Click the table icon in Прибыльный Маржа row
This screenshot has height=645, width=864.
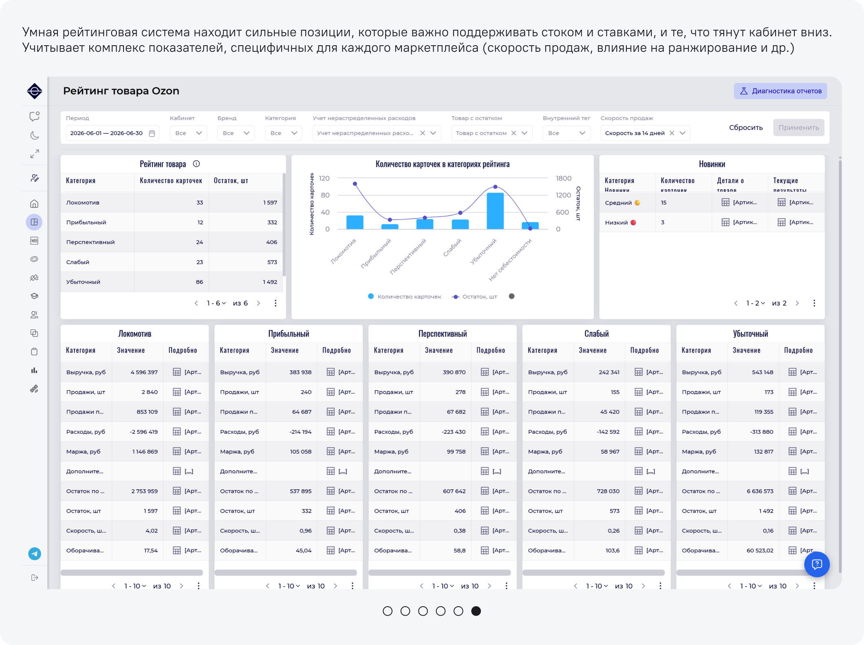pos(331,451)
